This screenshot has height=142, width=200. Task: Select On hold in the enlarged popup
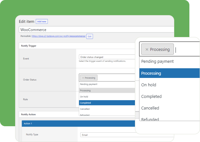(x=149, y=85)
